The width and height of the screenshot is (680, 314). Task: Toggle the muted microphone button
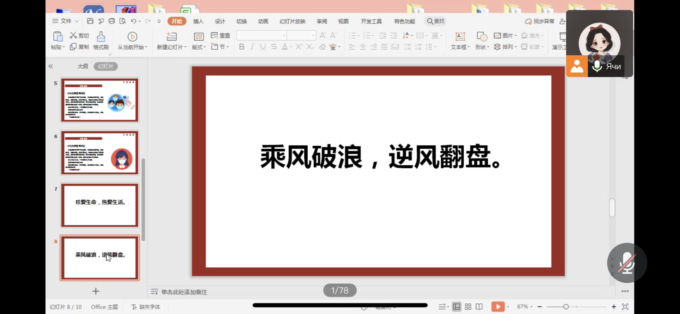point(627,263)
